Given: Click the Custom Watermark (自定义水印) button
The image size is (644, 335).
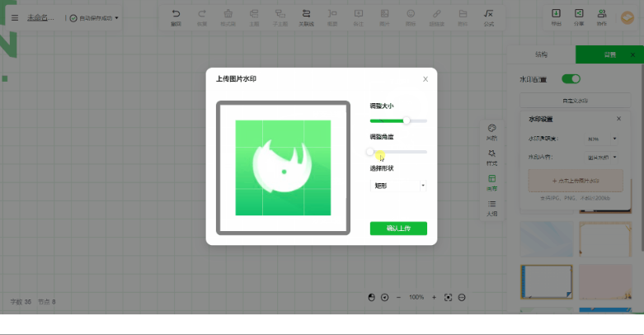Looking at the screenshot, I should (575, 101).
